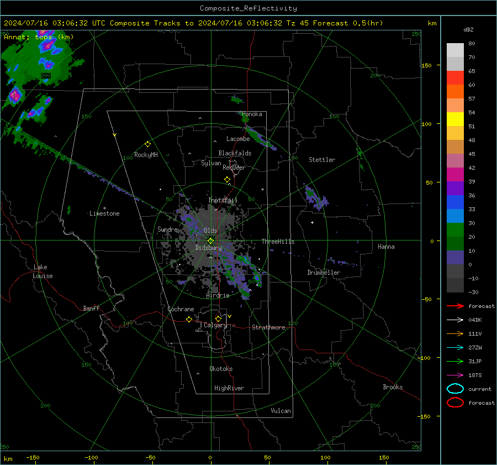This screenshot has width=497, height=465.
Task: Click the yellow diamond marker above Calgary
Action: pyautogui.click(x=218, y=318)
